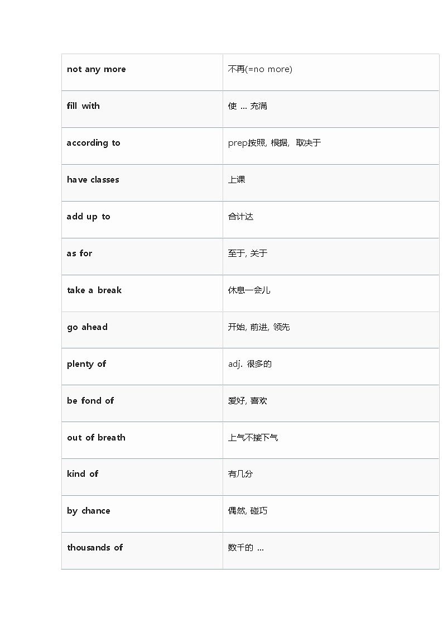
Task: Click the phrase "not any more"
Action: 96,69
